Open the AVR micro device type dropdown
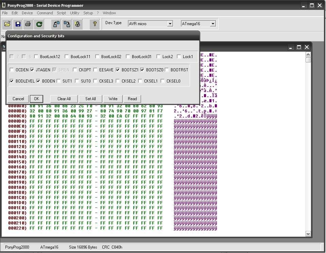The image size is (326, 253). tap(170, 24)
